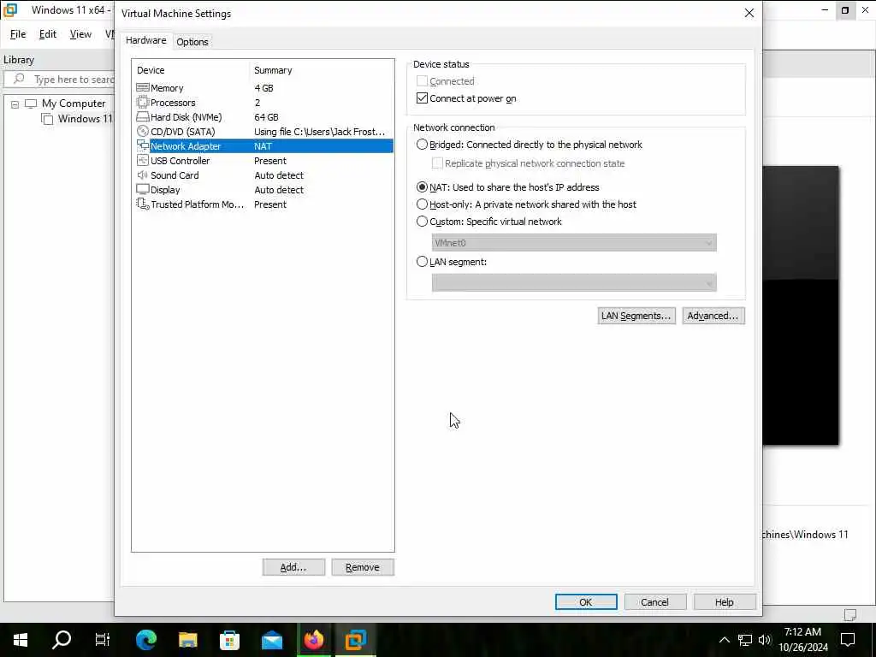This screenshot has width=876, height=657.
Task: Open Help for VM settings
Action: (725, 601)
